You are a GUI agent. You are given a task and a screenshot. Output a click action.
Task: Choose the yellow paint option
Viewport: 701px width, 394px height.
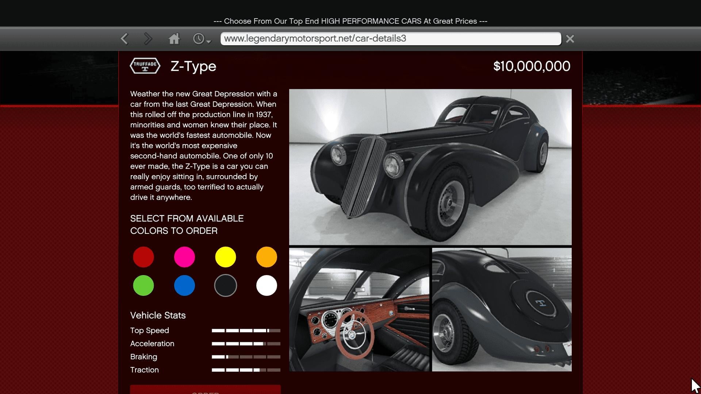225,257
